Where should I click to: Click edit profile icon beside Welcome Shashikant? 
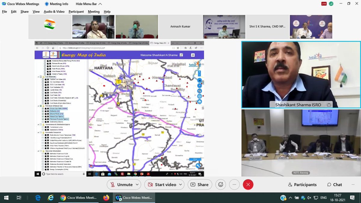[x=181, y=55]
